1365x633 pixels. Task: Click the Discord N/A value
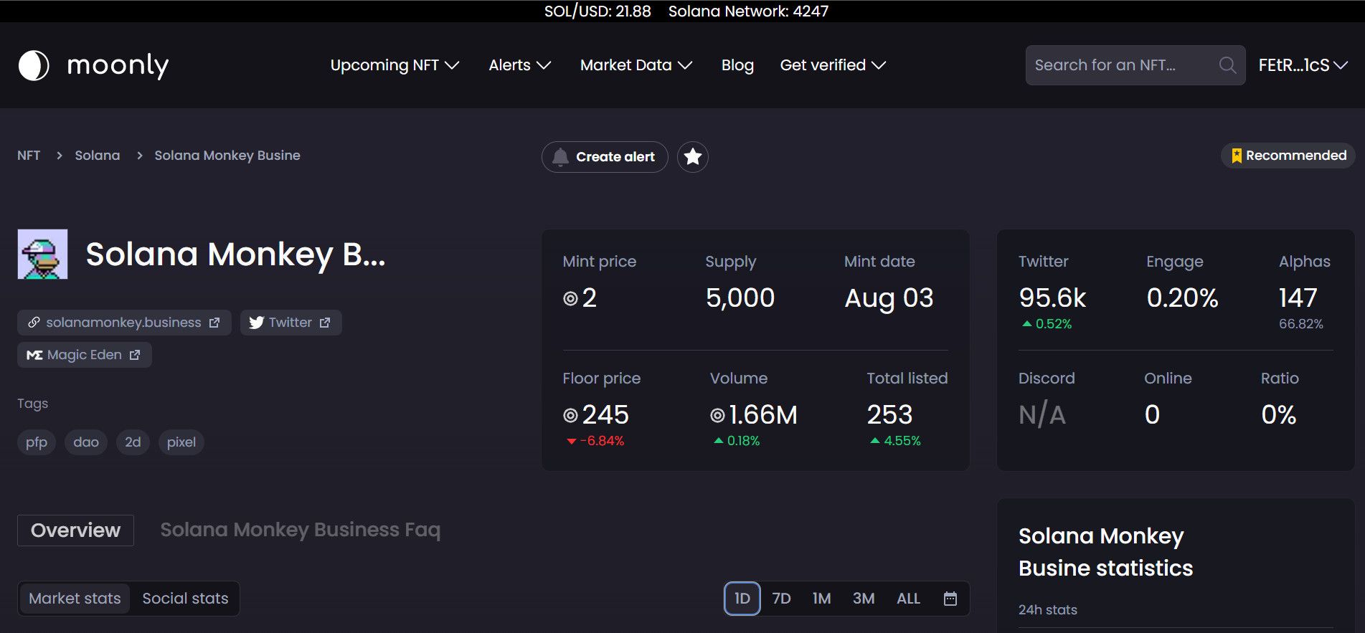(x=1042, y=415)
